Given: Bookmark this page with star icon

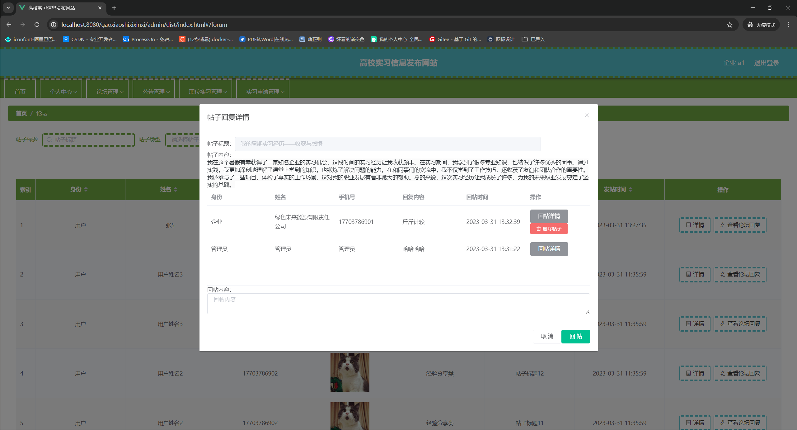Looking at the screenshot, I should [x=729, y=25].
